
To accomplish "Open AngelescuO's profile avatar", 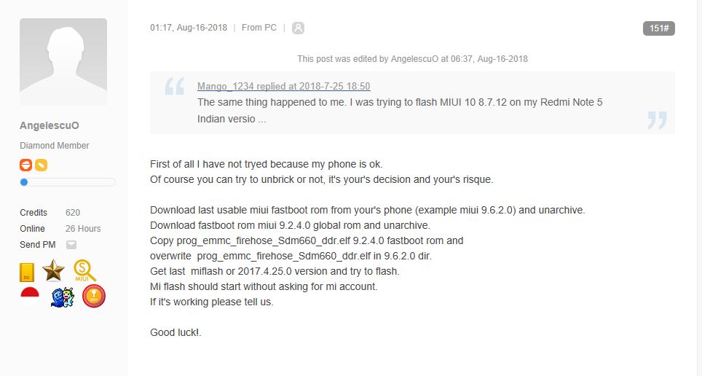I will click(x=63, y=62).
